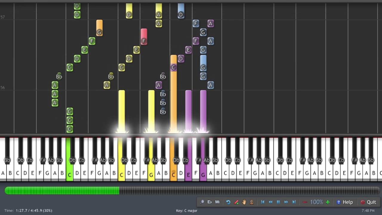Quit the song
The height and width of the screenshot is (215, 382).
tap(368, 202)
